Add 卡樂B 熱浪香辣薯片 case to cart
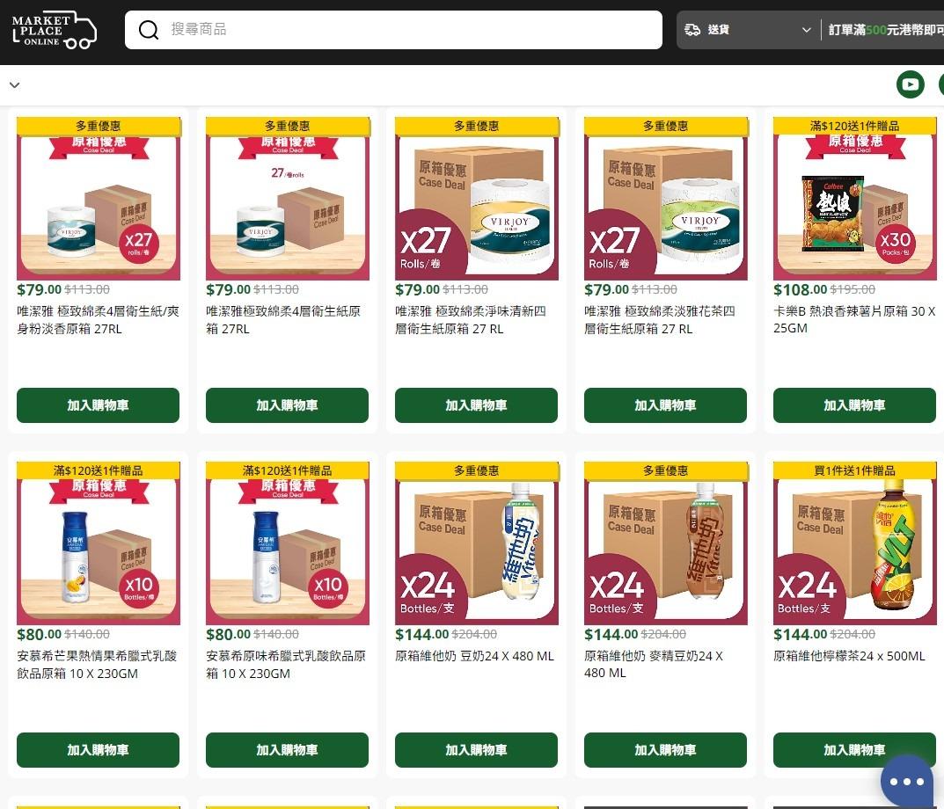The height and width of the screenshot is (809, 944). 854,405
